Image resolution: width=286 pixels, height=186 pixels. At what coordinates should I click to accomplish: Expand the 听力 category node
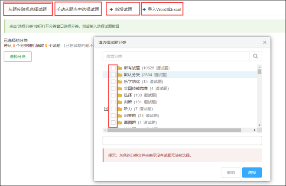pos(106,109)
